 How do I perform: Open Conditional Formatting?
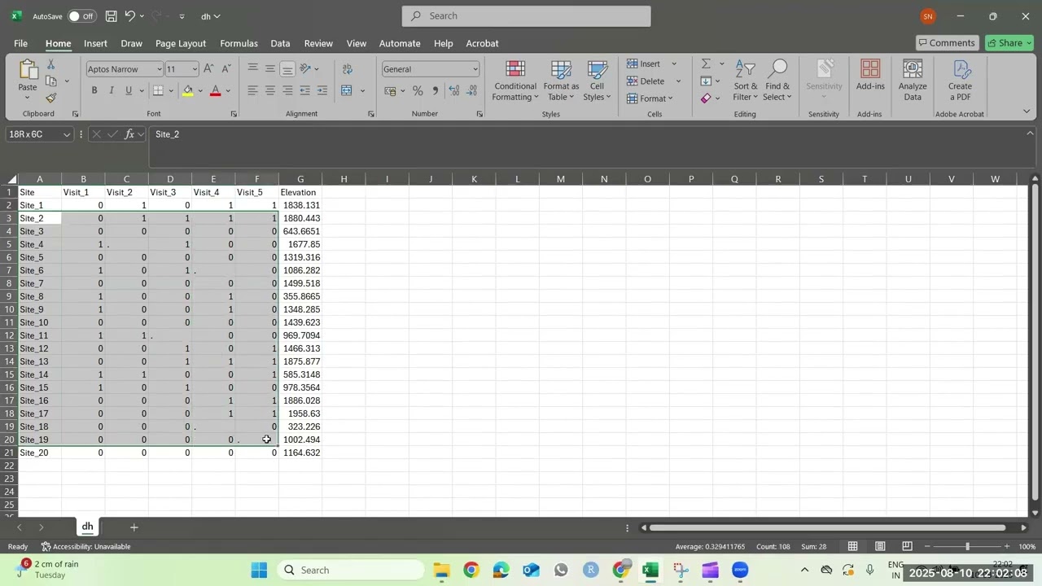tap(515, 81)
